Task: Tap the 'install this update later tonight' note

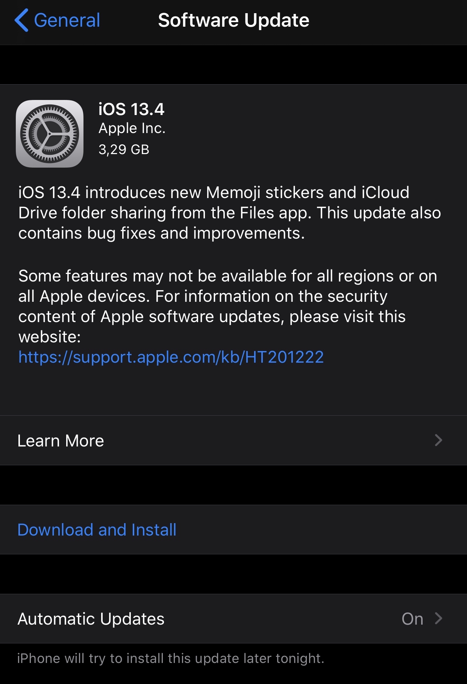Action: point(171,658)
